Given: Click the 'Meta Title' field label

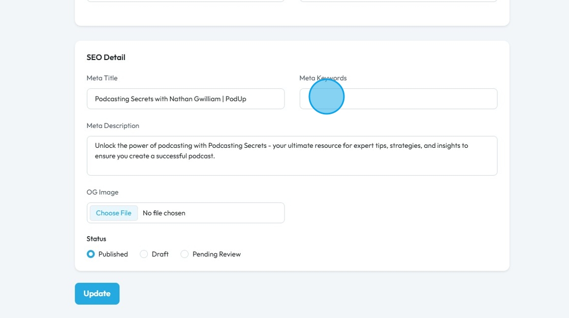Looking at the screenshot, I should coord(102,78).
